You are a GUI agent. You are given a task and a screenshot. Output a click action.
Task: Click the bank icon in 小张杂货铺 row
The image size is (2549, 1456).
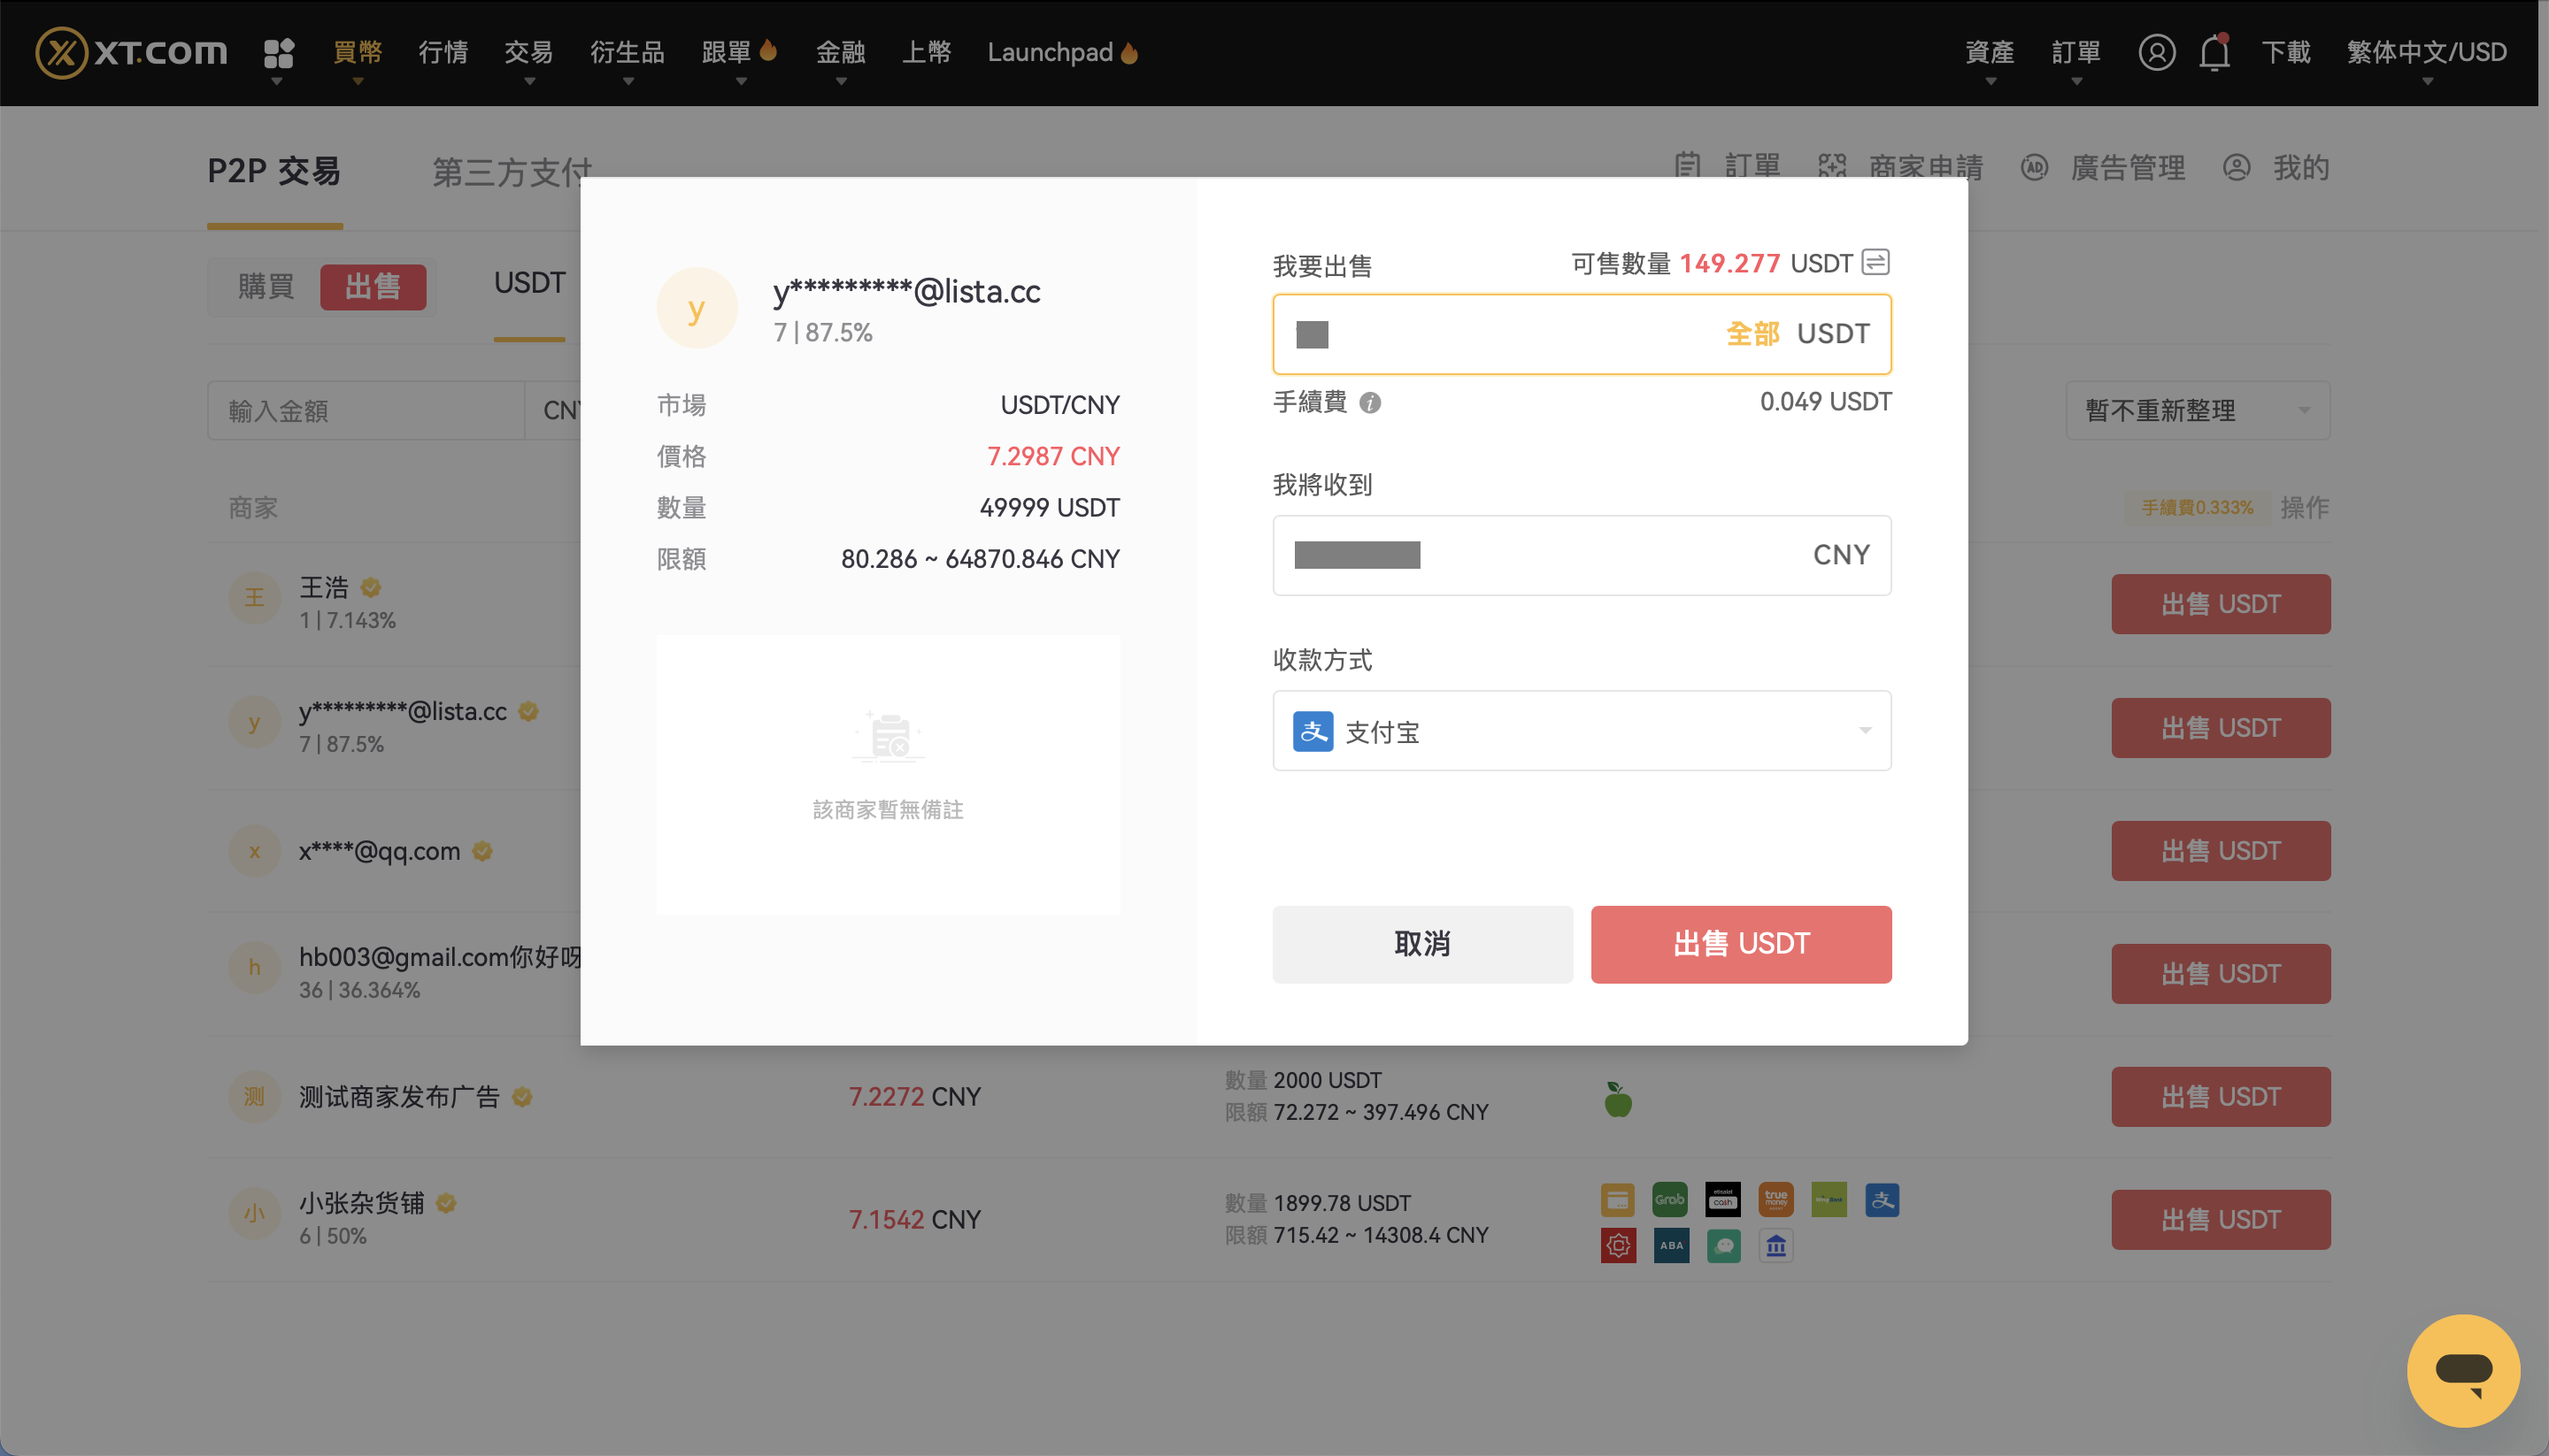[x=1775, y=1245]
